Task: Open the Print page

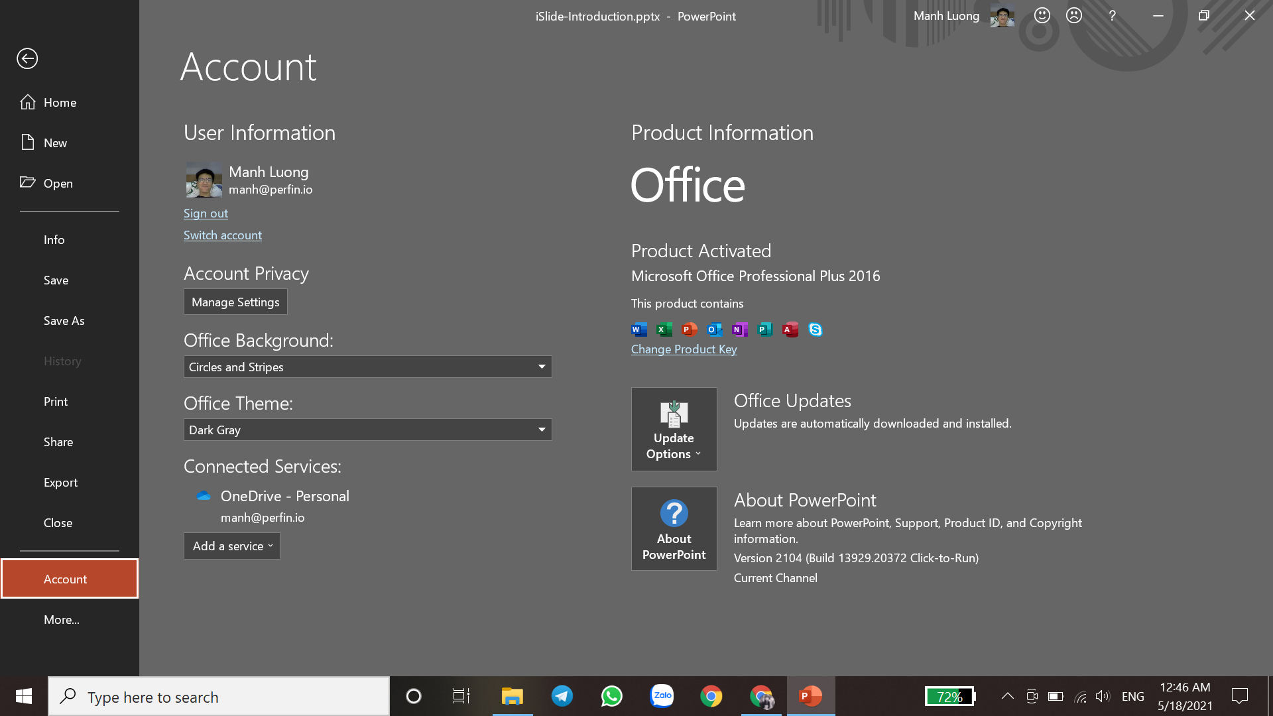Action: (x=70, y=401)
